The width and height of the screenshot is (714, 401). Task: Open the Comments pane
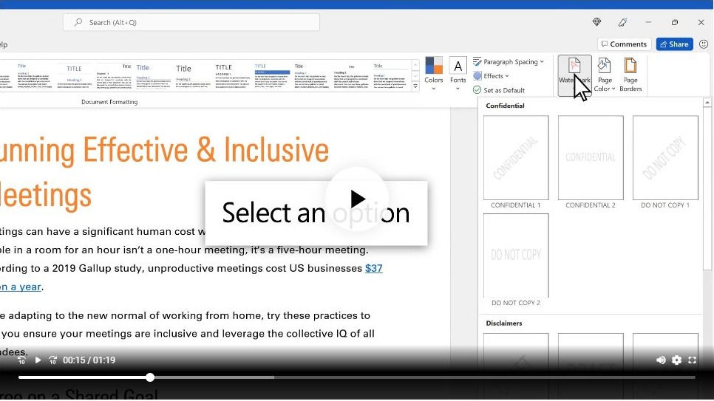pyautogui.click(x=624, y=44)
